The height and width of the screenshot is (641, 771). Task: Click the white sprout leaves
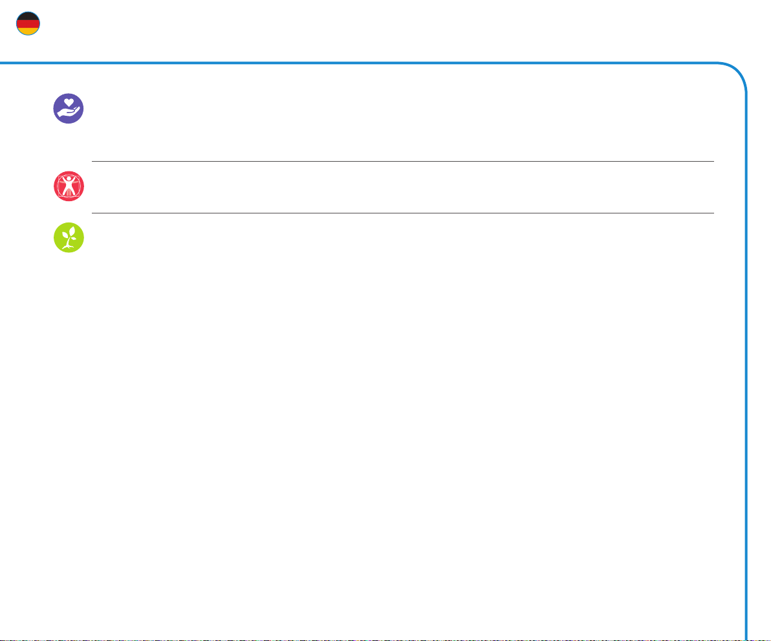coord(69,232)
